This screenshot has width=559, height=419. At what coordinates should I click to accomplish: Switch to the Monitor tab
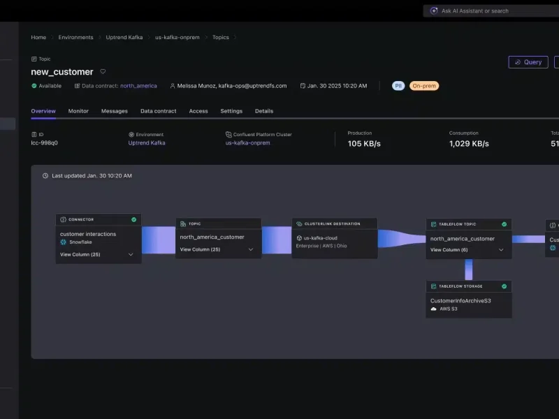point(78,110)
